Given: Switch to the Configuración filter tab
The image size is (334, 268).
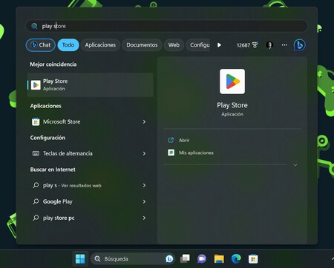Looking at the screenshot, I should pos(198,45).
